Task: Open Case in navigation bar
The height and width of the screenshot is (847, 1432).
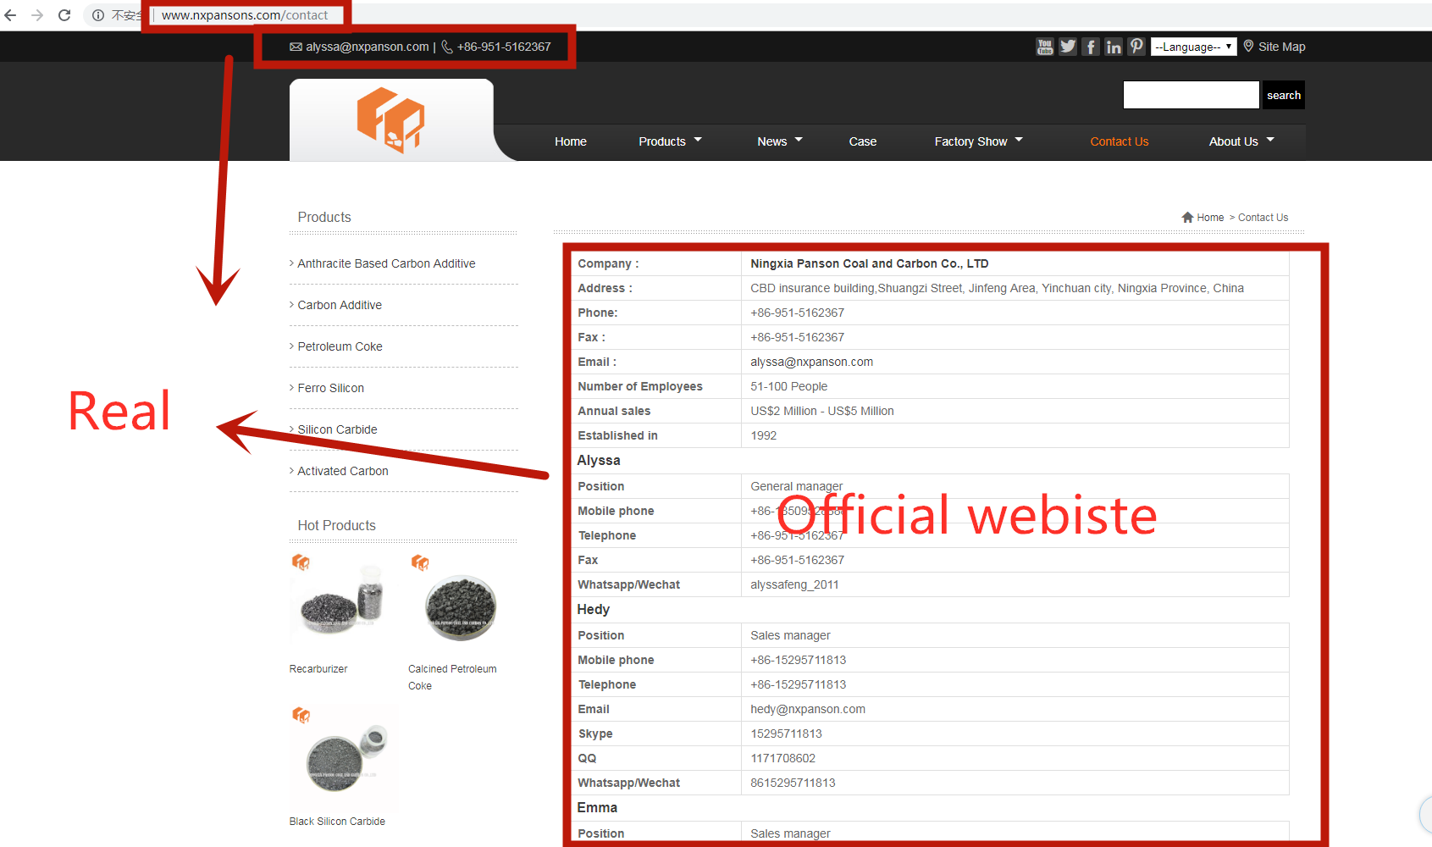Action: coord(863,141)
